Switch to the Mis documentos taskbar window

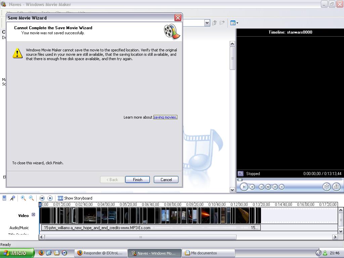[x=208, y=253]
